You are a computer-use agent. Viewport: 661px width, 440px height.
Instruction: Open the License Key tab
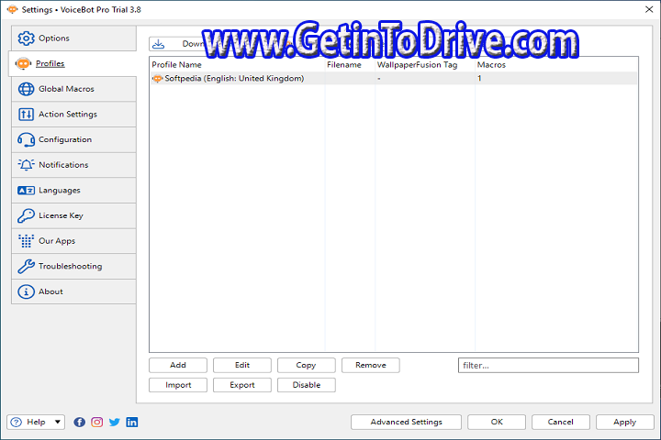coord(73,215)
